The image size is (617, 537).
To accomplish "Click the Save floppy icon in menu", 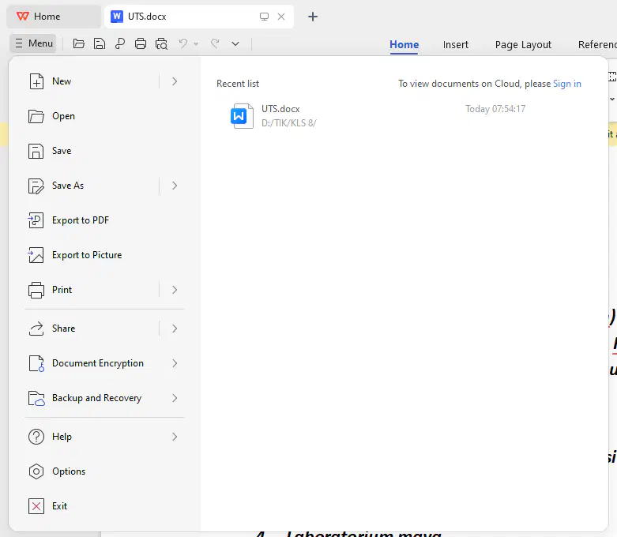I will [36, 151].
